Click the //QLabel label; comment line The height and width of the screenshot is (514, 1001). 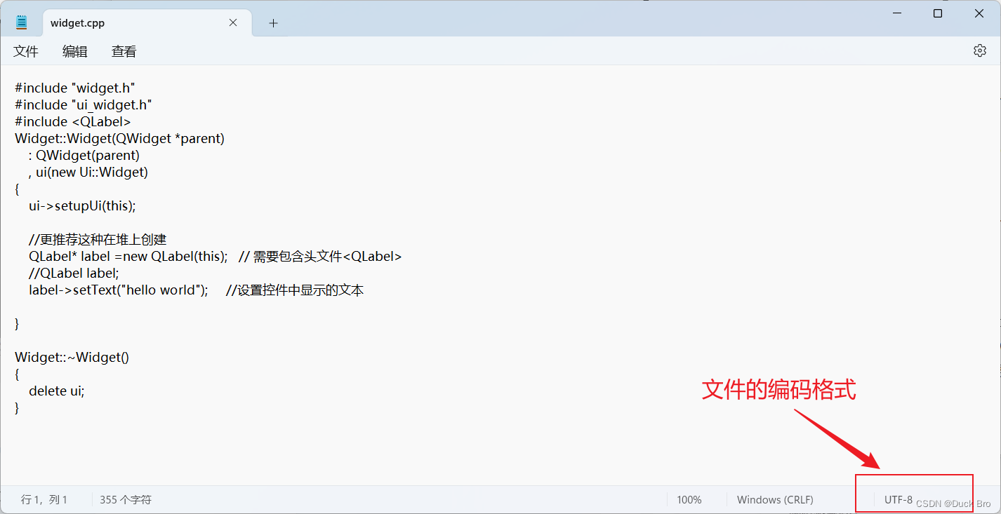point(74,273)
